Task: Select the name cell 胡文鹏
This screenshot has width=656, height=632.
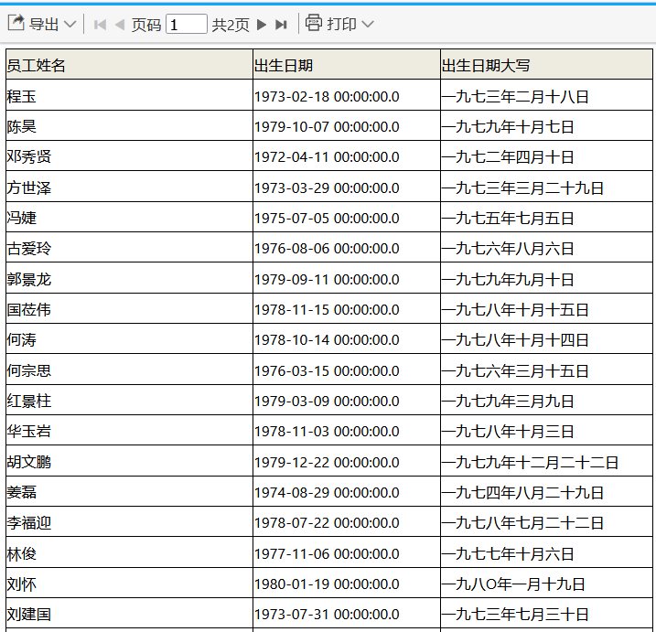Action: [x=129, y=461]
